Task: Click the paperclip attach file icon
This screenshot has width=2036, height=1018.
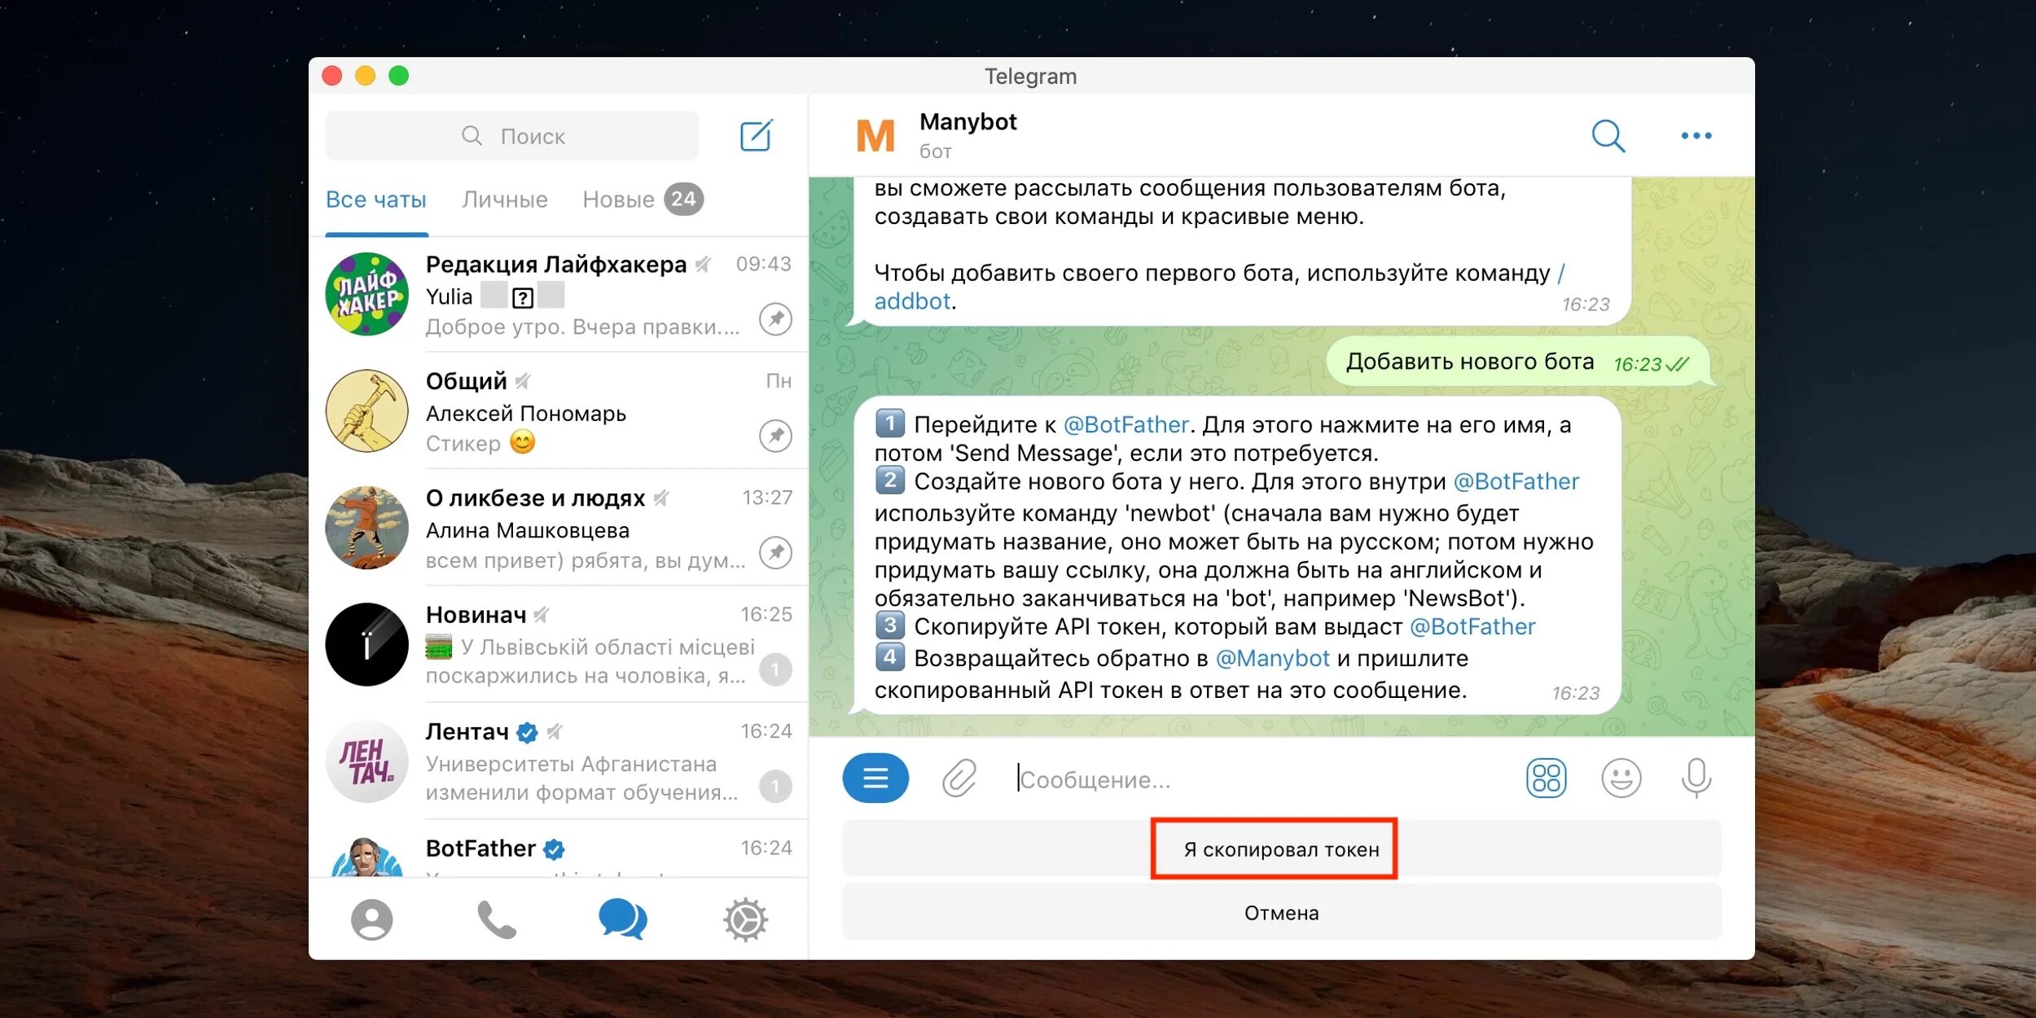Action: [x=959, y=779]
